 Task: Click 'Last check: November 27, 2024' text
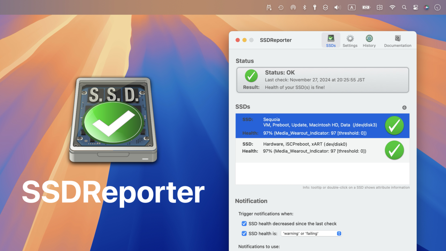coord(315,80)
